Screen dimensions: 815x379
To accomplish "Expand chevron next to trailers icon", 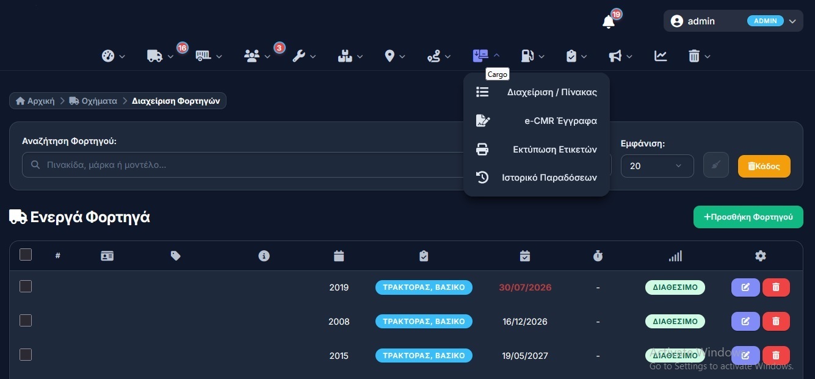I will pyautogui.click(x=219, y=57).
